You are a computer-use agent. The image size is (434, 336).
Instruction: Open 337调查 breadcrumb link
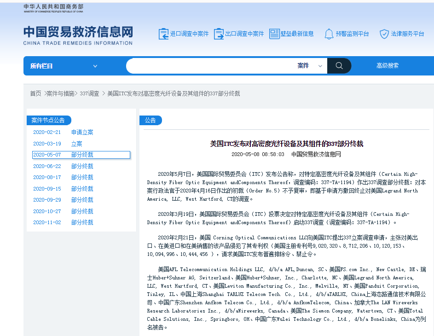tap(89, 93)
